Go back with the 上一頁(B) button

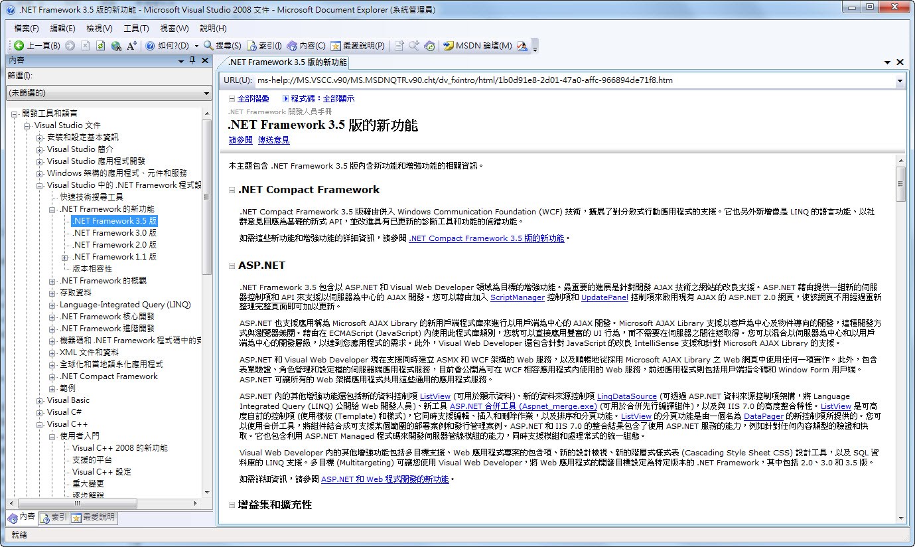click(37, 46)
